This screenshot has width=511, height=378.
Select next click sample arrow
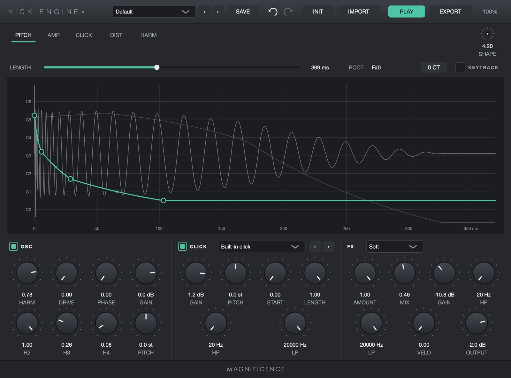(328, 247)
